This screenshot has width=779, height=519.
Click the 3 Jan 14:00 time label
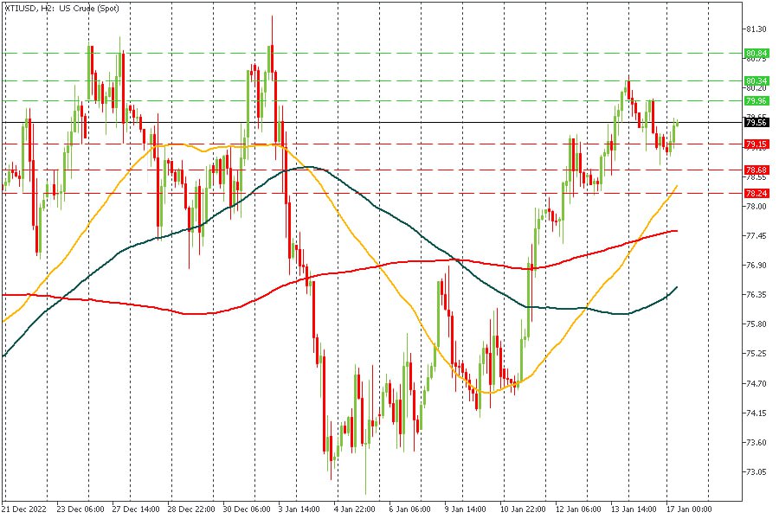point(299,509)
